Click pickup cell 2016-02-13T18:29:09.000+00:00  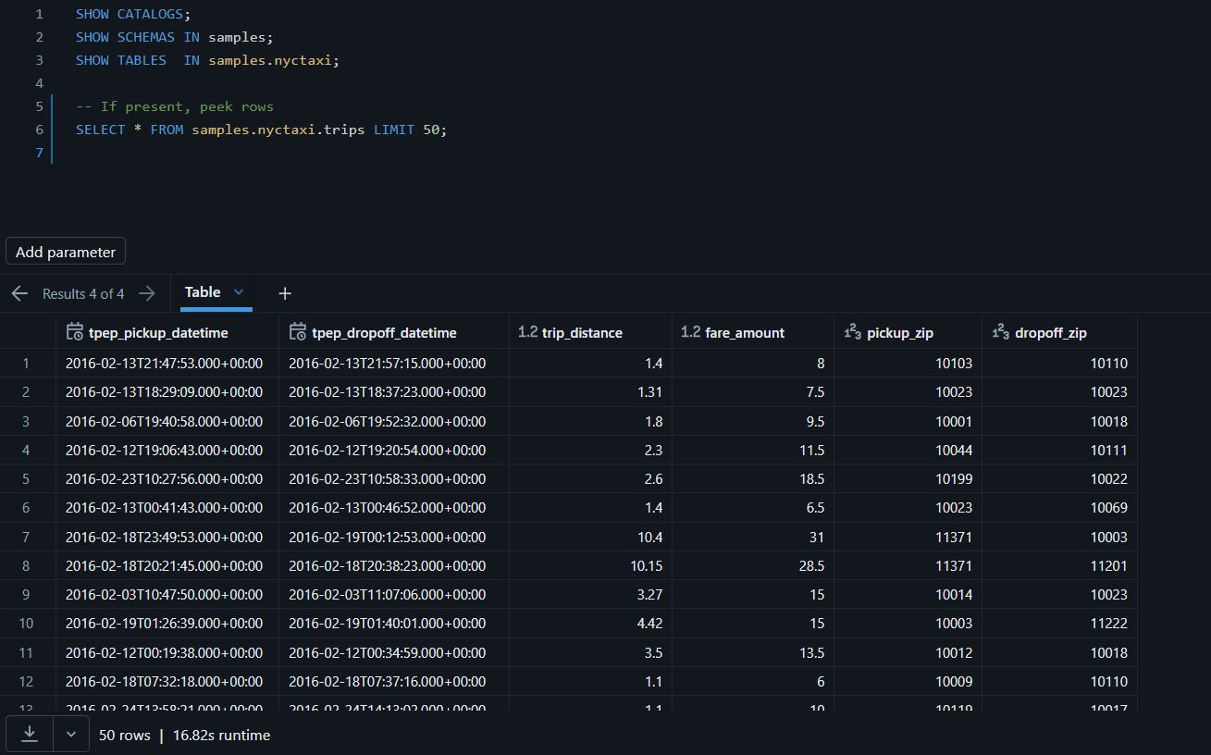[167, 392]
